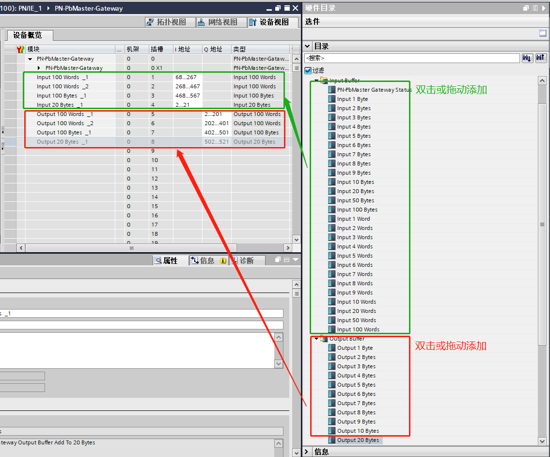
Task: Click the 类型 column header
Action: tap(261, 49)
